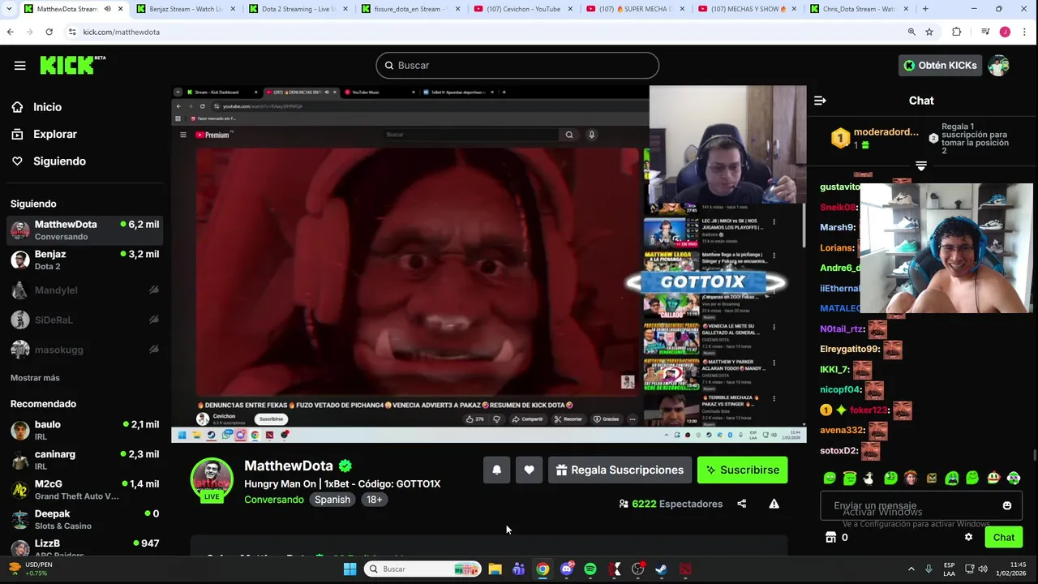Open Windows Start menu
1038x584 pixels.
point(350,569)
